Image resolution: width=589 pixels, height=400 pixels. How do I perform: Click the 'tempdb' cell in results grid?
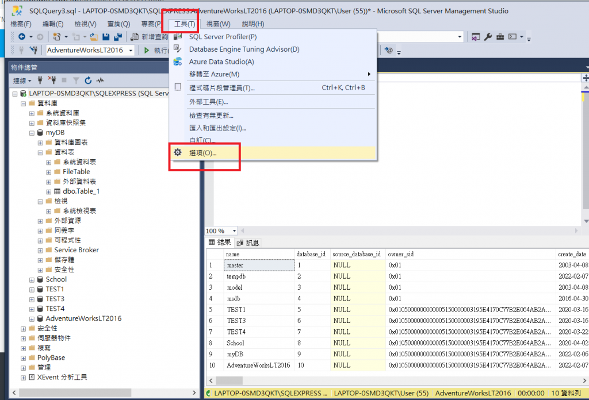point(259,276)
